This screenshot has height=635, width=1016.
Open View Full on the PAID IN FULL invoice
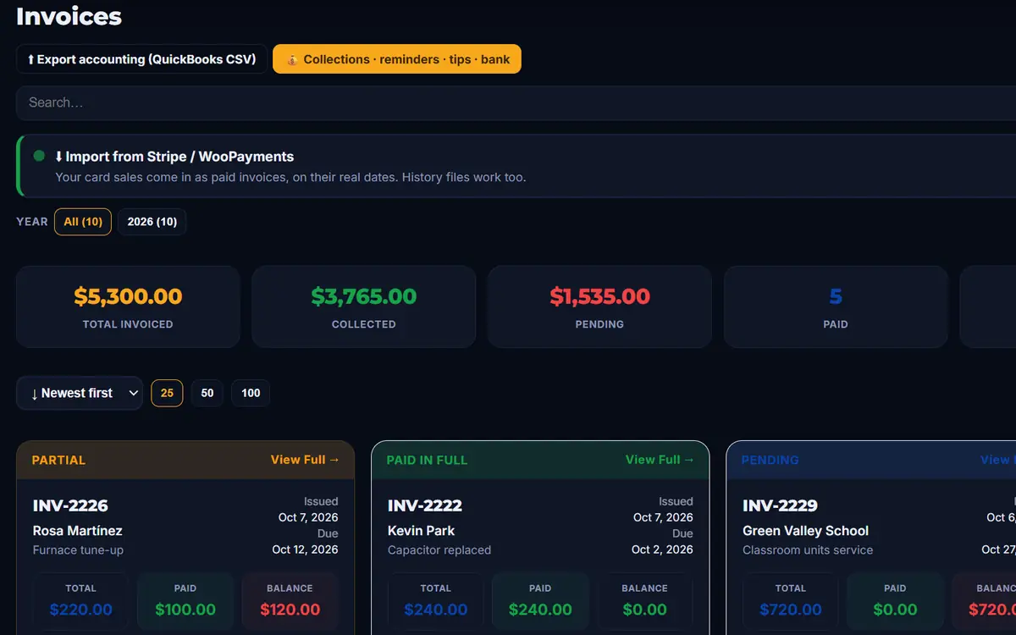coord(660,460)
